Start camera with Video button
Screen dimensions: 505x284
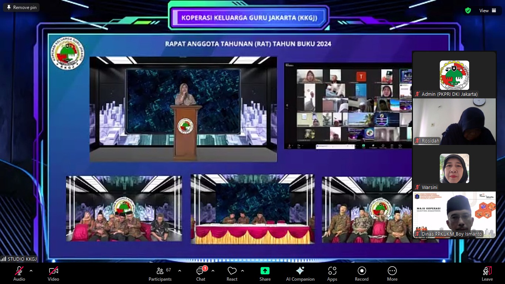(53, 274)
